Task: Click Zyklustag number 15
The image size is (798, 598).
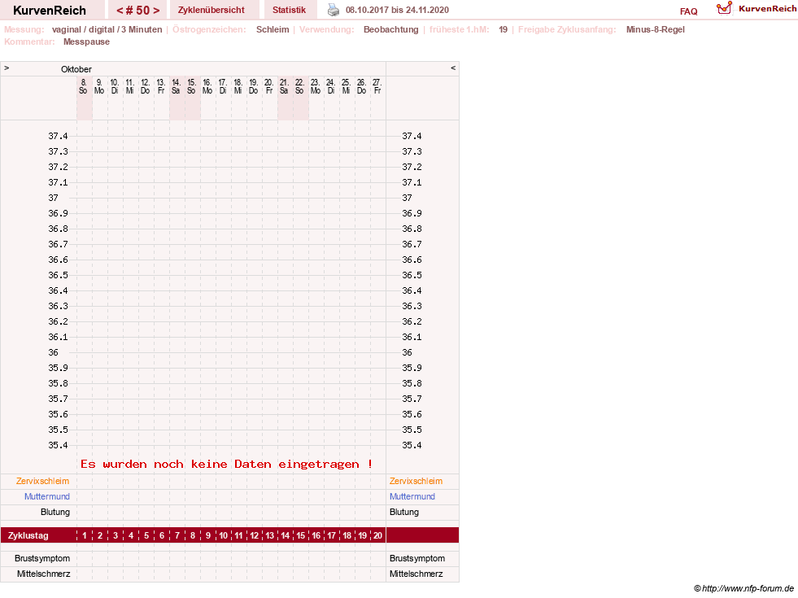Action: (301, 535)
